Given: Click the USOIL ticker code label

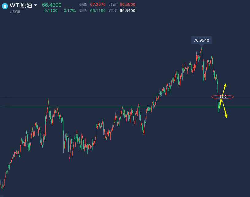Looking at the screenshot, I should point(16,12).
